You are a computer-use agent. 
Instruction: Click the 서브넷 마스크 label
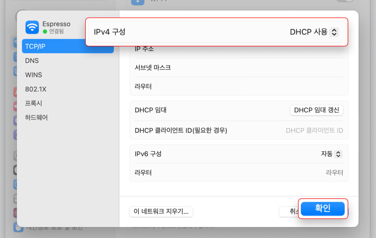tap(153, 68)
